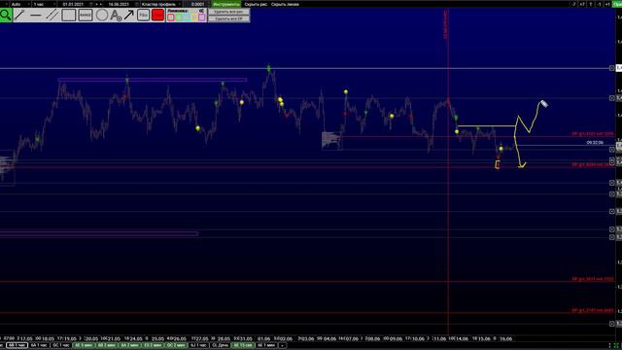Open the 1 час timeframe dropdown
Image resolution: width=622 pixels, height=350 pixels.
[44, 4]
